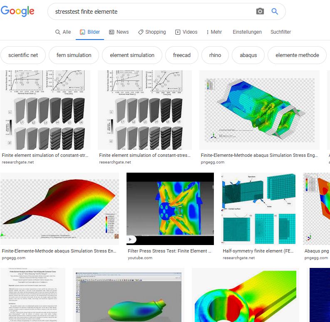
Task: Switch to the Videos tab
Action: tap(186, 32)
